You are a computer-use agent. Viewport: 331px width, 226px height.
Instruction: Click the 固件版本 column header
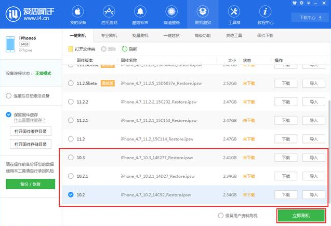pyautogui.click(x=85, y=61)
